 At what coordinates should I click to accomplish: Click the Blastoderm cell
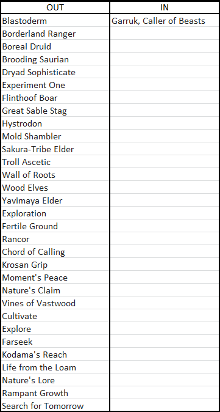[55, 21]
